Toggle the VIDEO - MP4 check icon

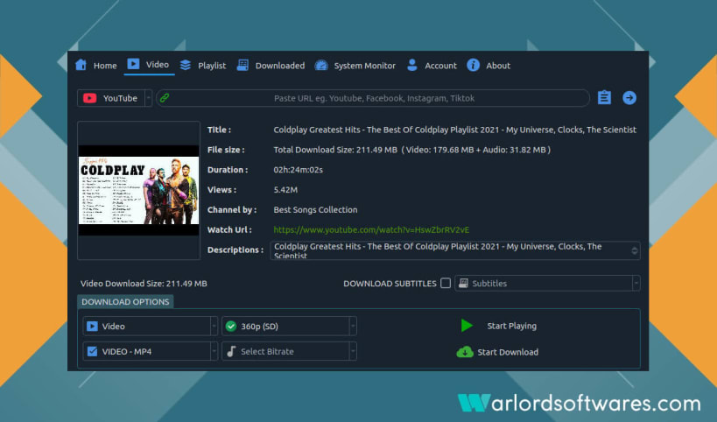tap(92, 351)
